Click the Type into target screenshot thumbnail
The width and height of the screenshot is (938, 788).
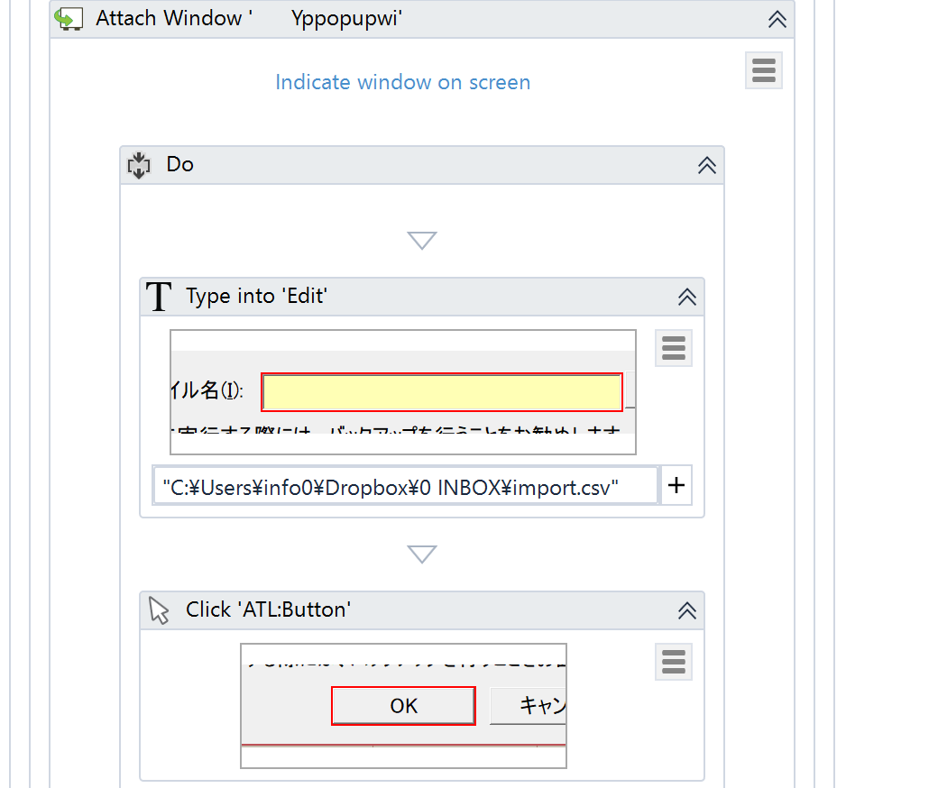(403, 392)
